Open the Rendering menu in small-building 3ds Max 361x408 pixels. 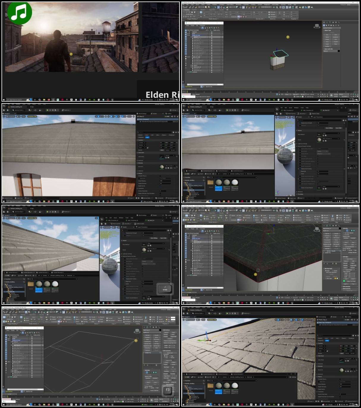click(238, 4)
